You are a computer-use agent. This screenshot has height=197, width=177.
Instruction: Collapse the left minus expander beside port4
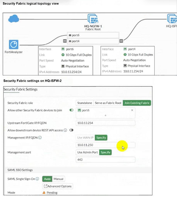(x=65, y=41)
